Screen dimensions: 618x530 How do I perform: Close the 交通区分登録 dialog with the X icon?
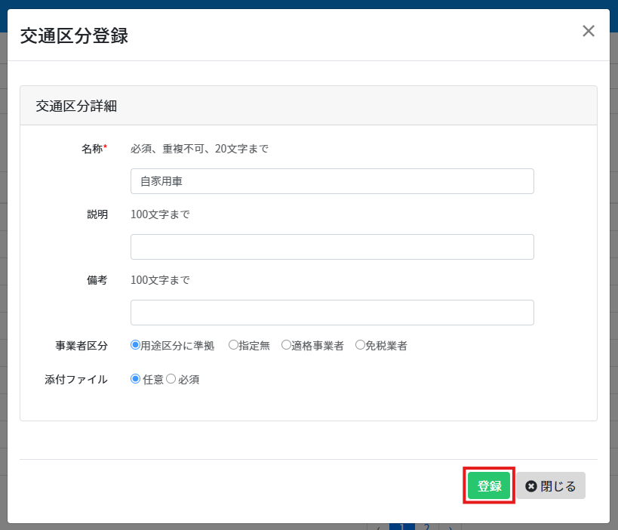(x=589, y=31)
